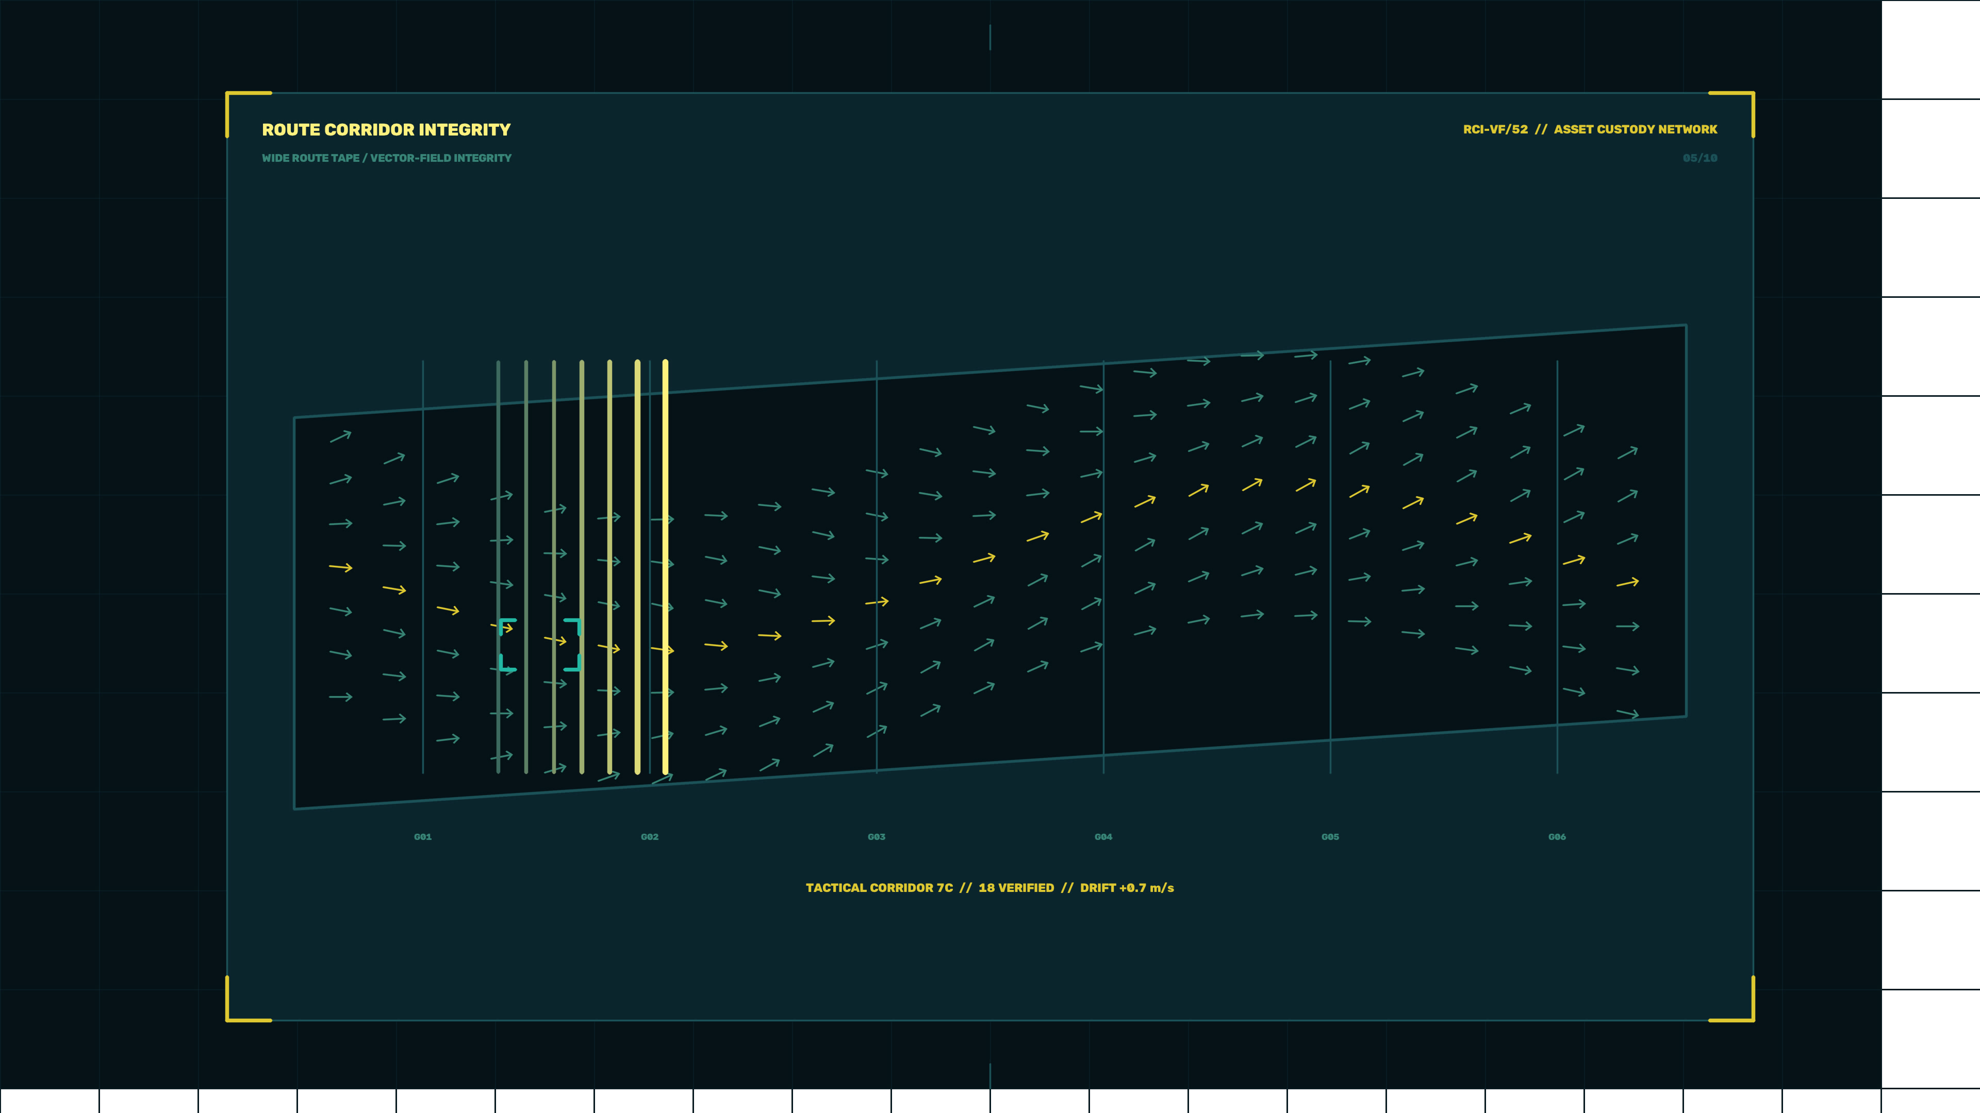Select gate label G05
1980x1113 pixels.
(x=1330, y=836)
